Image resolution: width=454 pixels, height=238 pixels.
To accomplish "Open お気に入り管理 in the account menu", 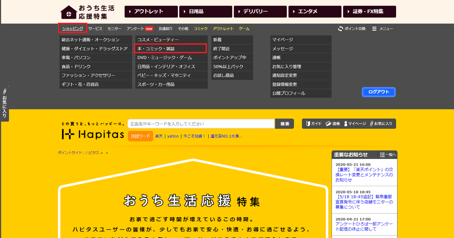I will [x=301, y=67].
